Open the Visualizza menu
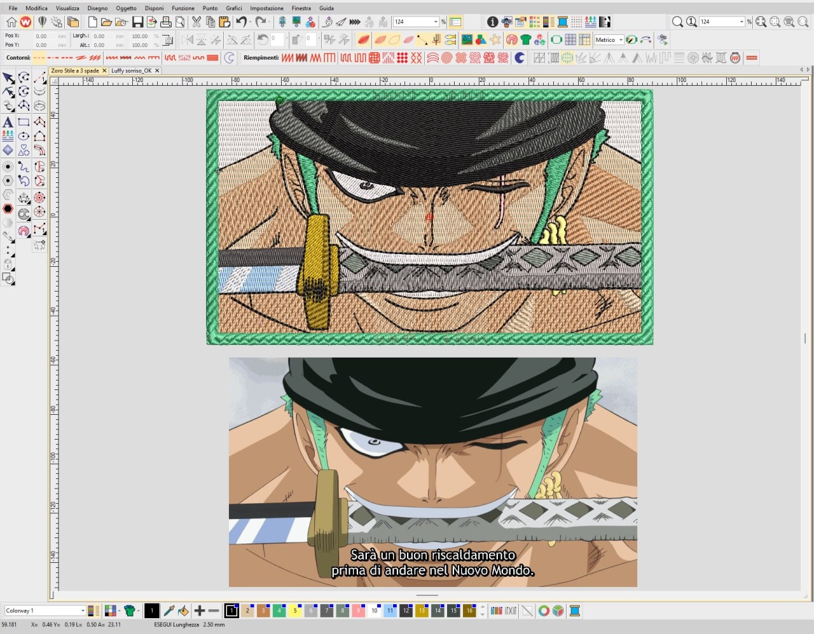 (x=67, y=8)
